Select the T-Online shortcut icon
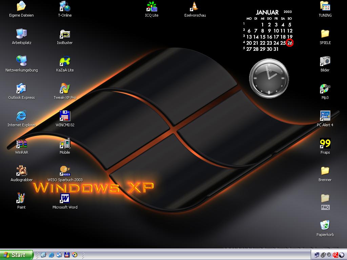This screenshot has width=347, height=260. tap(65, 6)
